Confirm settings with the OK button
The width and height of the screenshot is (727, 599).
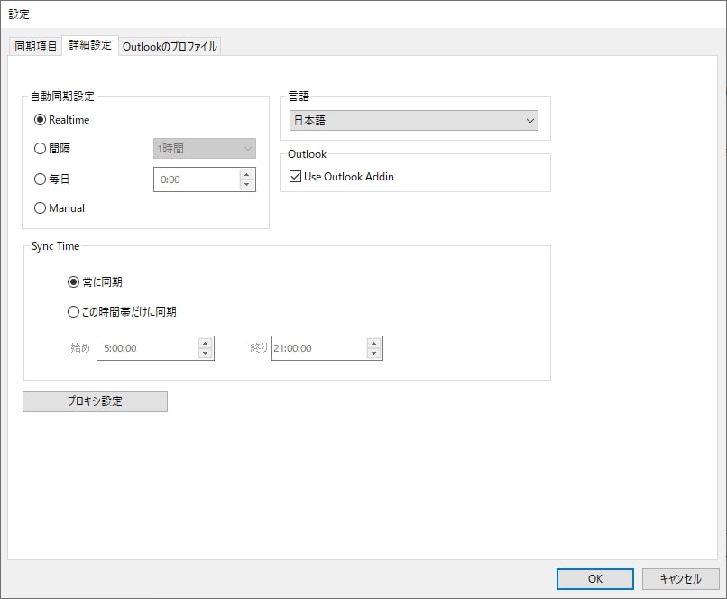595,578
